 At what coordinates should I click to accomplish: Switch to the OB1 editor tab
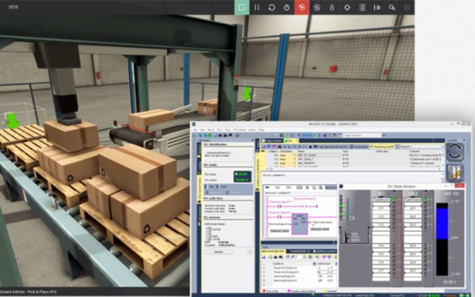click(x=290, y=141)
